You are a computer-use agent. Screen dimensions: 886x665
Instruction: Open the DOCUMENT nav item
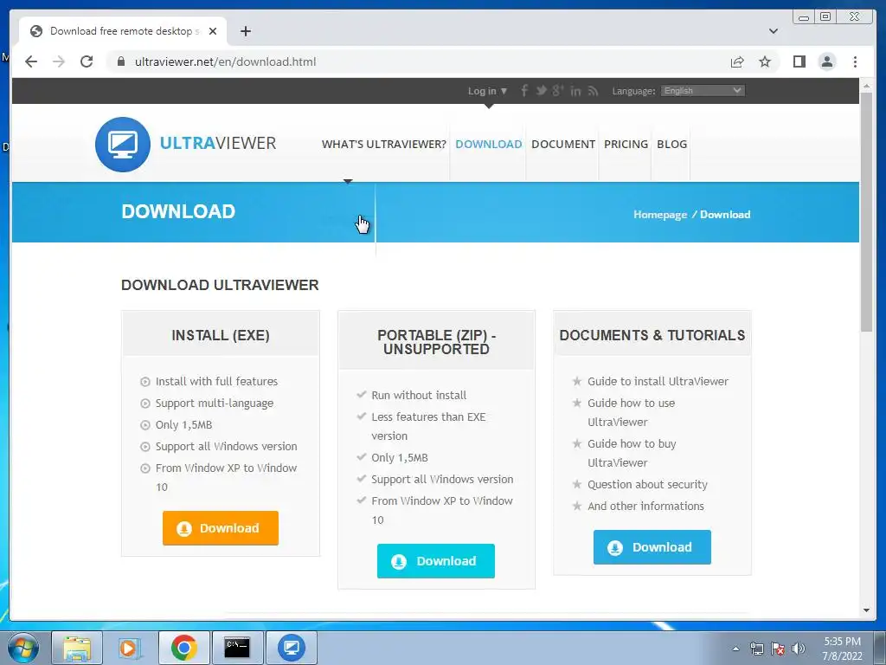(x=562, y=145)
